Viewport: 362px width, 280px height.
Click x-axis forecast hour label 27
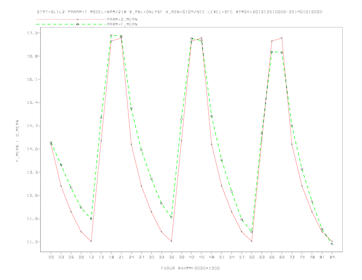coord(141,257)
